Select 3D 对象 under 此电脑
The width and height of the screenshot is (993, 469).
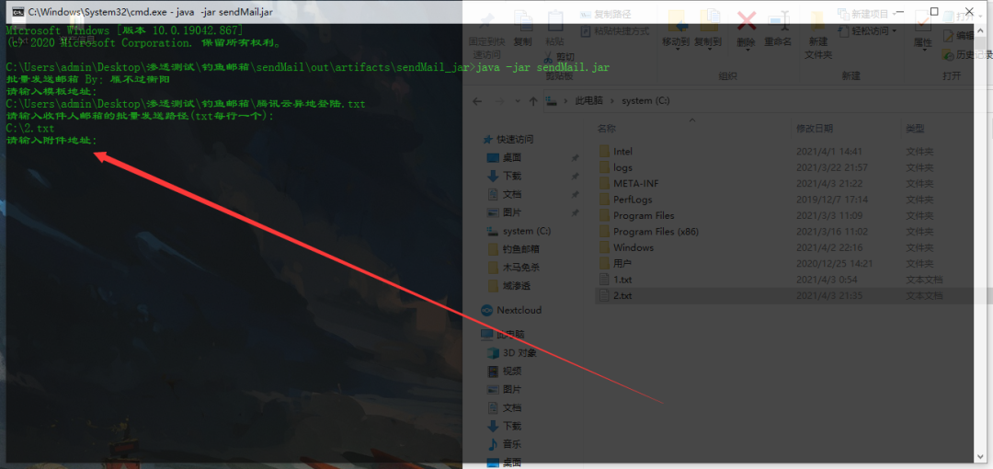coord(511,353)
